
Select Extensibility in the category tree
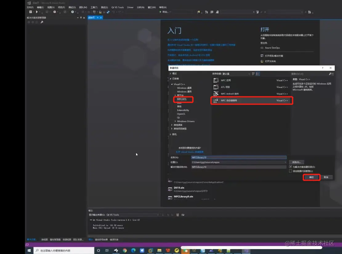tap(183, 110)
